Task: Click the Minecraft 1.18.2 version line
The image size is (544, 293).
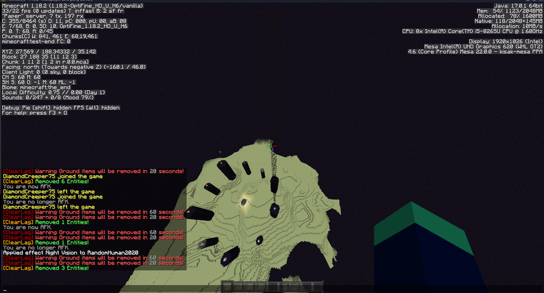Action: 72,6
